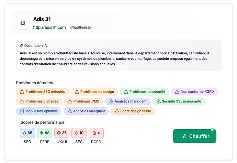Click the company building icon
237x163 pixels.
(x=23, y=23)
